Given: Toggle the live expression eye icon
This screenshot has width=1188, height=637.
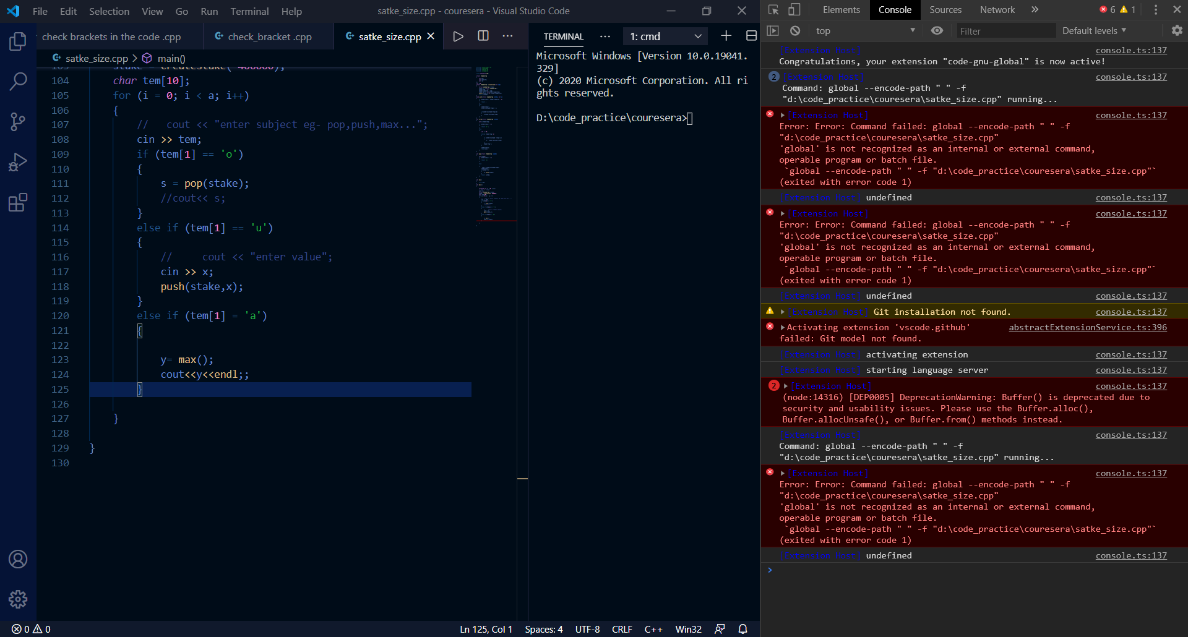Looking at the screenshot, I should (x=937, y=30).
